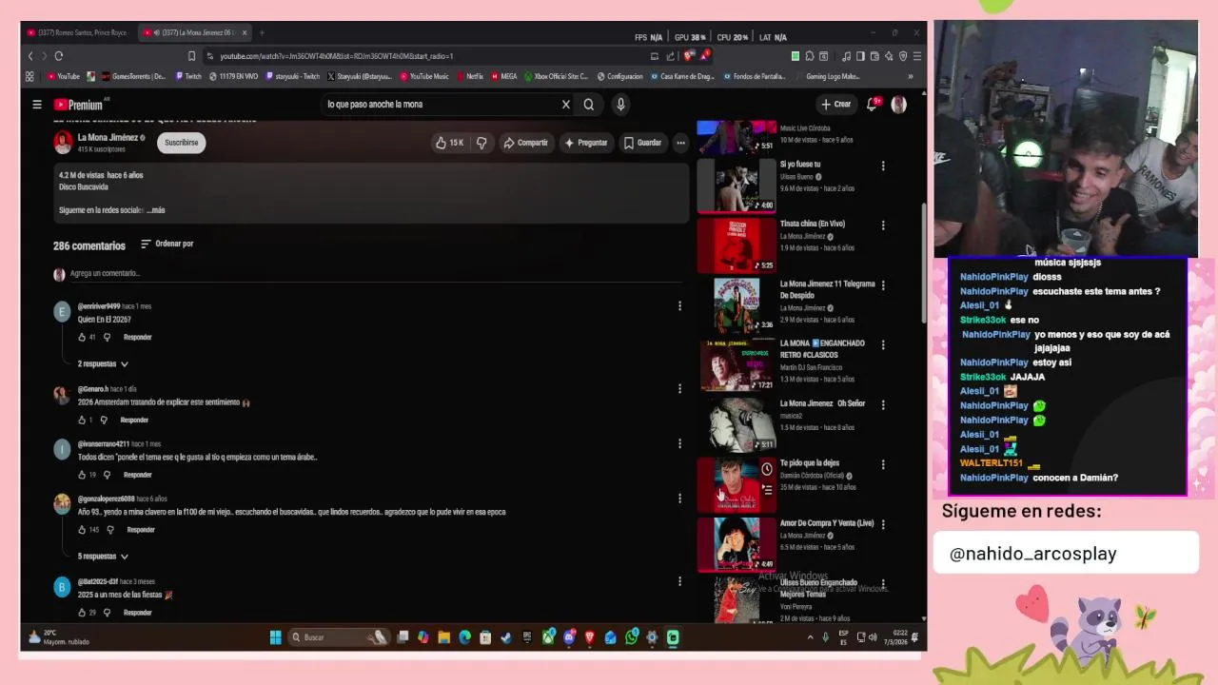Subscribe with Suscribirse button
Image resolution: width=1218 pixels, height=685 pixels.
[181, 143]
